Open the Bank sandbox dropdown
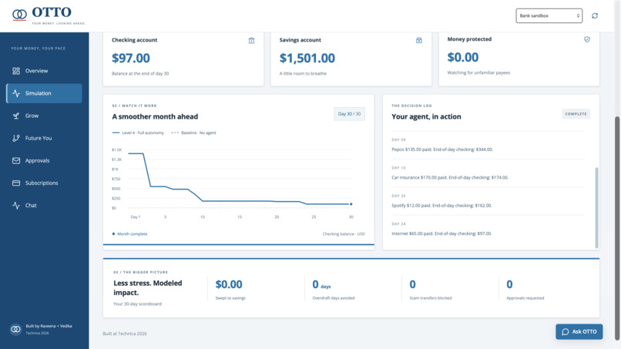The height and width of the screenshot is (349, 621). pyautogui.click(x=549, y=16)
